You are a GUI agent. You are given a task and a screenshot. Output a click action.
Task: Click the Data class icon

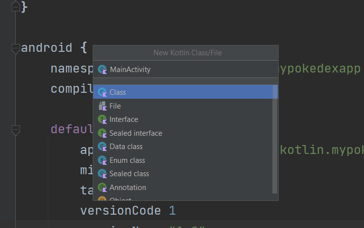[103, 147]
